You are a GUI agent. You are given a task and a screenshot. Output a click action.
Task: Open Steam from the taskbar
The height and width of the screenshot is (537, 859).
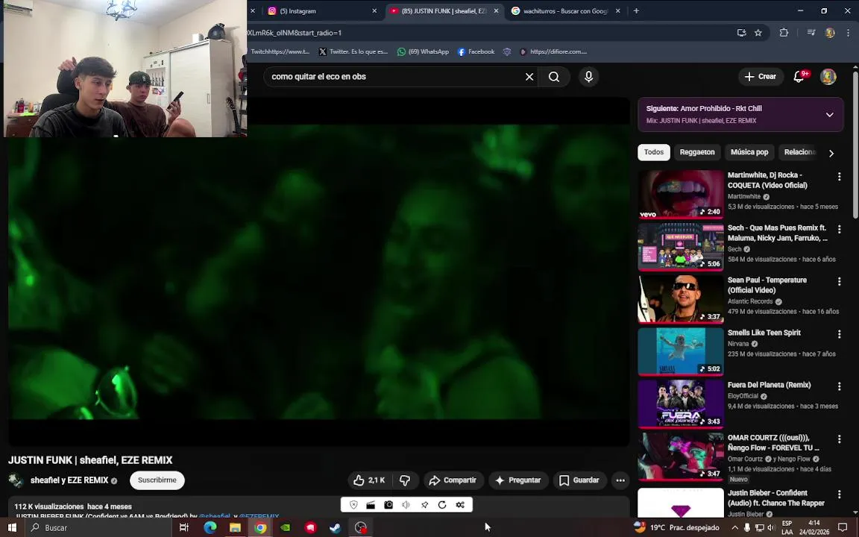coord(336,528)
